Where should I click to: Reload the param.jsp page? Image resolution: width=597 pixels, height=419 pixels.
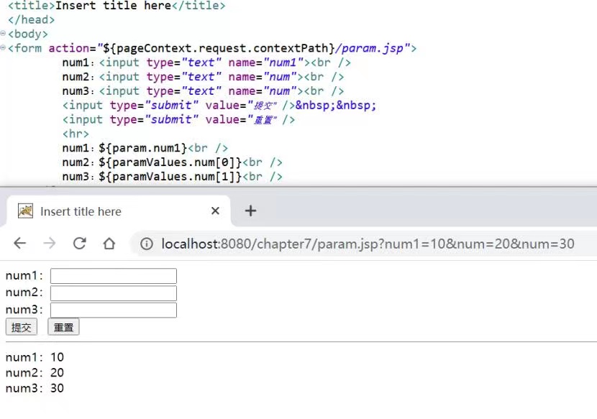[79, 244]
